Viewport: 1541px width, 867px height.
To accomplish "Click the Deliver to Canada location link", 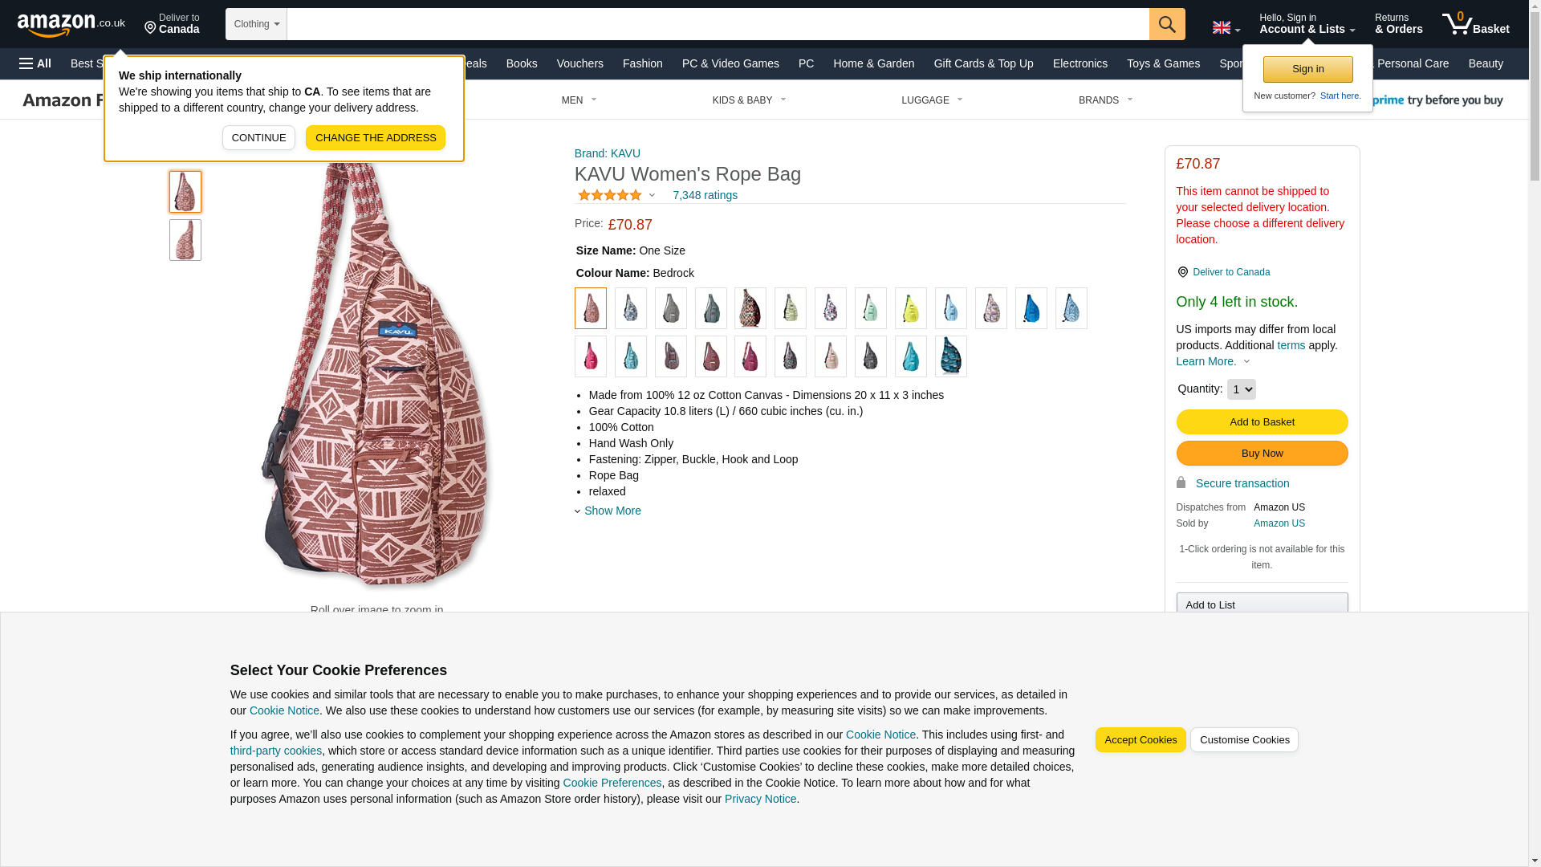I will coord(1231,272).
